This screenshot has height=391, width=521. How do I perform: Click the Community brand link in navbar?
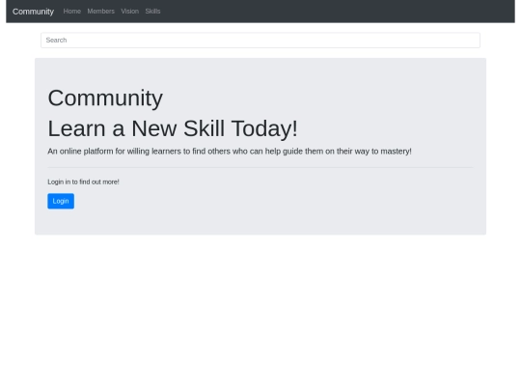33,12
